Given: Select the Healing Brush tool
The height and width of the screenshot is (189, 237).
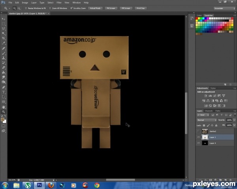Looking at the screenshot, I should point(4,48).
